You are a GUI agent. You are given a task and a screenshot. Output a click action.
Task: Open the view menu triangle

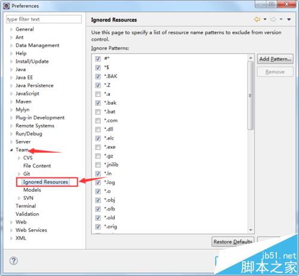coord(289,19)
